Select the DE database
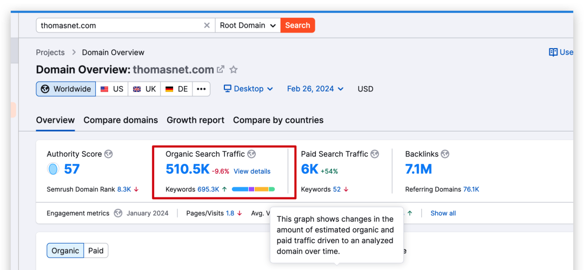Viewport: 584px width, 270px height. 176,89
